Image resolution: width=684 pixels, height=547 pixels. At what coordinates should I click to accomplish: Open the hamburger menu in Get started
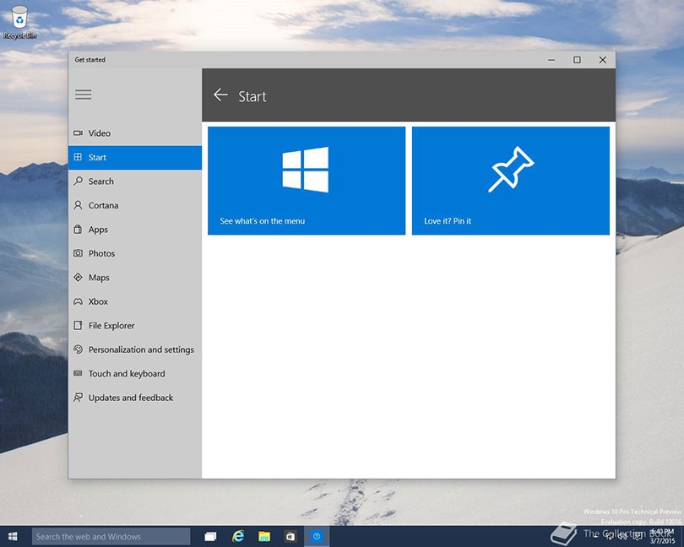point(83,95)
